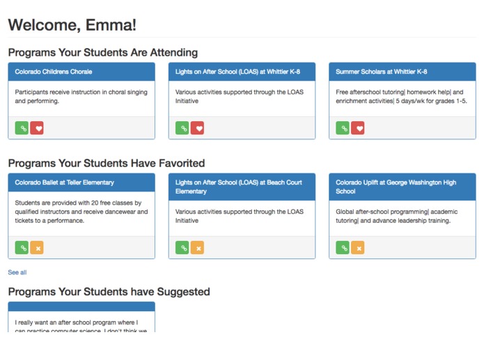
Task: Open Lights on After School at Whittier K-8 title
Action: click(237, 72)
